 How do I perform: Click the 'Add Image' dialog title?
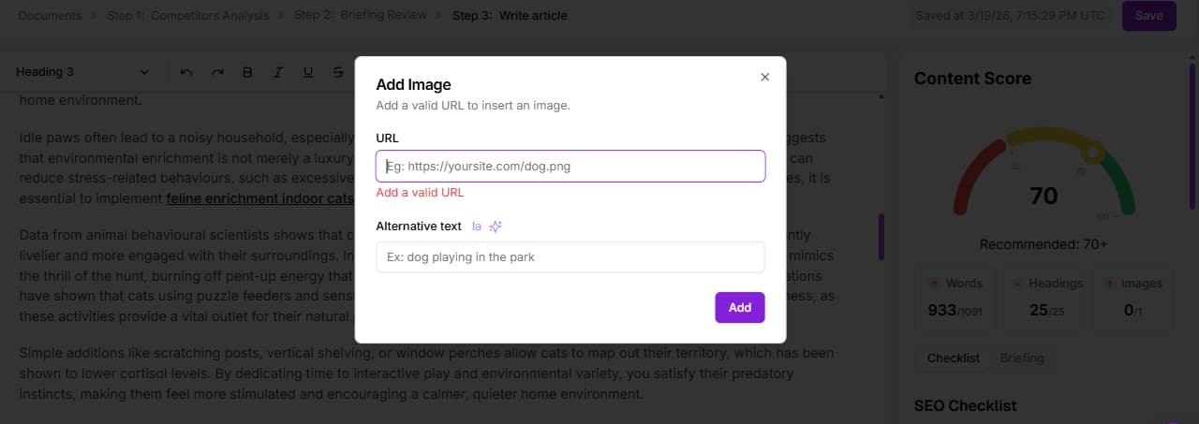(413, 84)
